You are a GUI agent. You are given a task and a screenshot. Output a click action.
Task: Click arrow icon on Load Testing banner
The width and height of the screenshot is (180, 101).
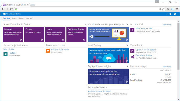pos(127,61)
